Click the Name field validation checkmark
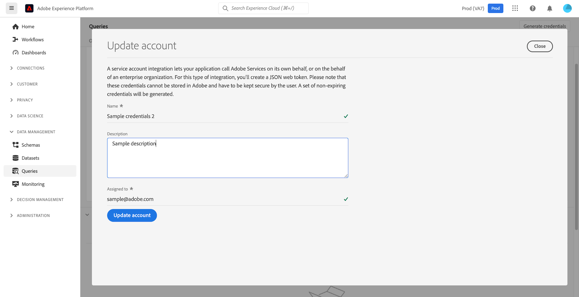The image size is (579, 297). [x=346, y=116]
